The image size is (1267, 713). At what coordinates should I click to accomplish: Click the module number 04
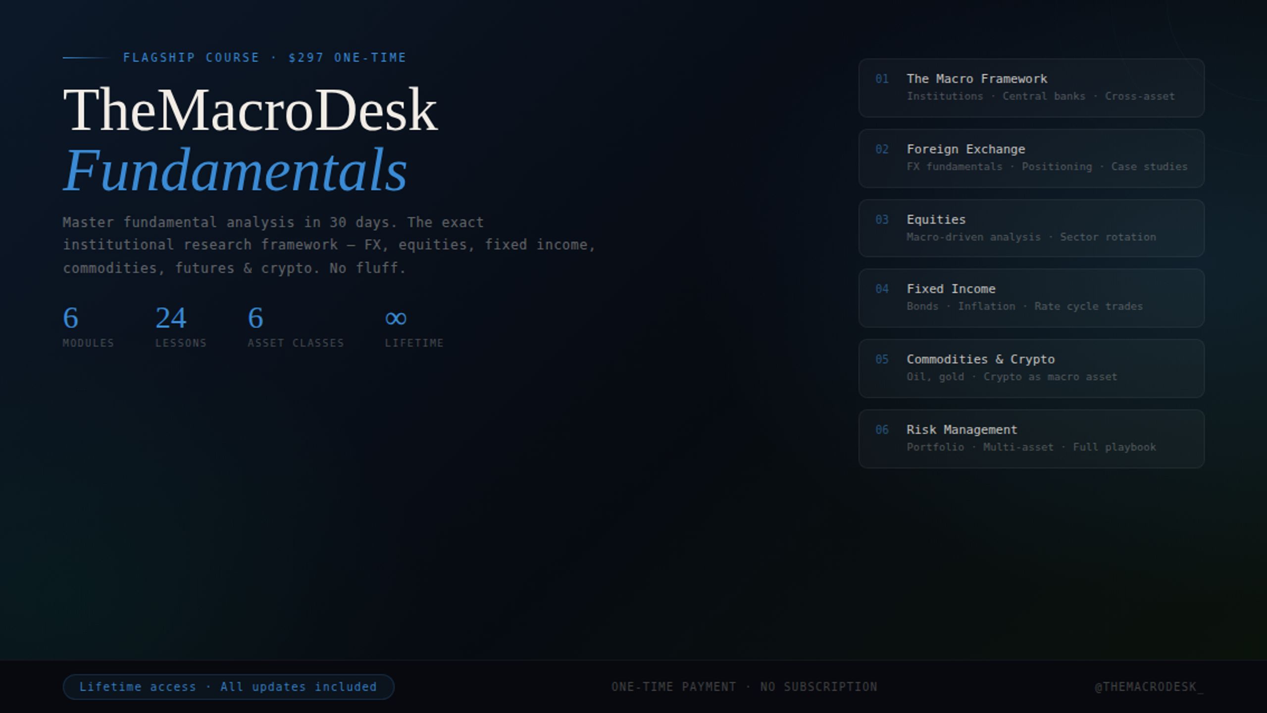pos(882,289)
